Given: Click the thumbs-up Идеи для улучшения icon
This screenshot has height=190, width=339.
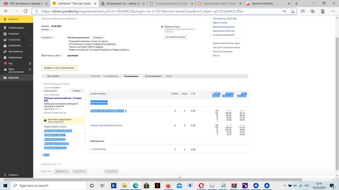Looking at the screenshot, I should click(x=5, y=69).
